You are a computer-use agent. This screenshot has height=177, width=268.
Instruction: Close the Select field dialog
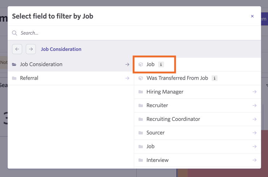coord(252,16)
